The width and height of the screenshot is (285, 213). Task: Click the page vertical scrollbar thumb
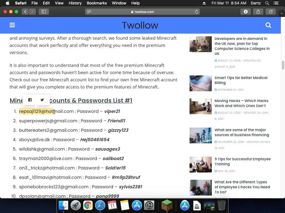(283, 65)
